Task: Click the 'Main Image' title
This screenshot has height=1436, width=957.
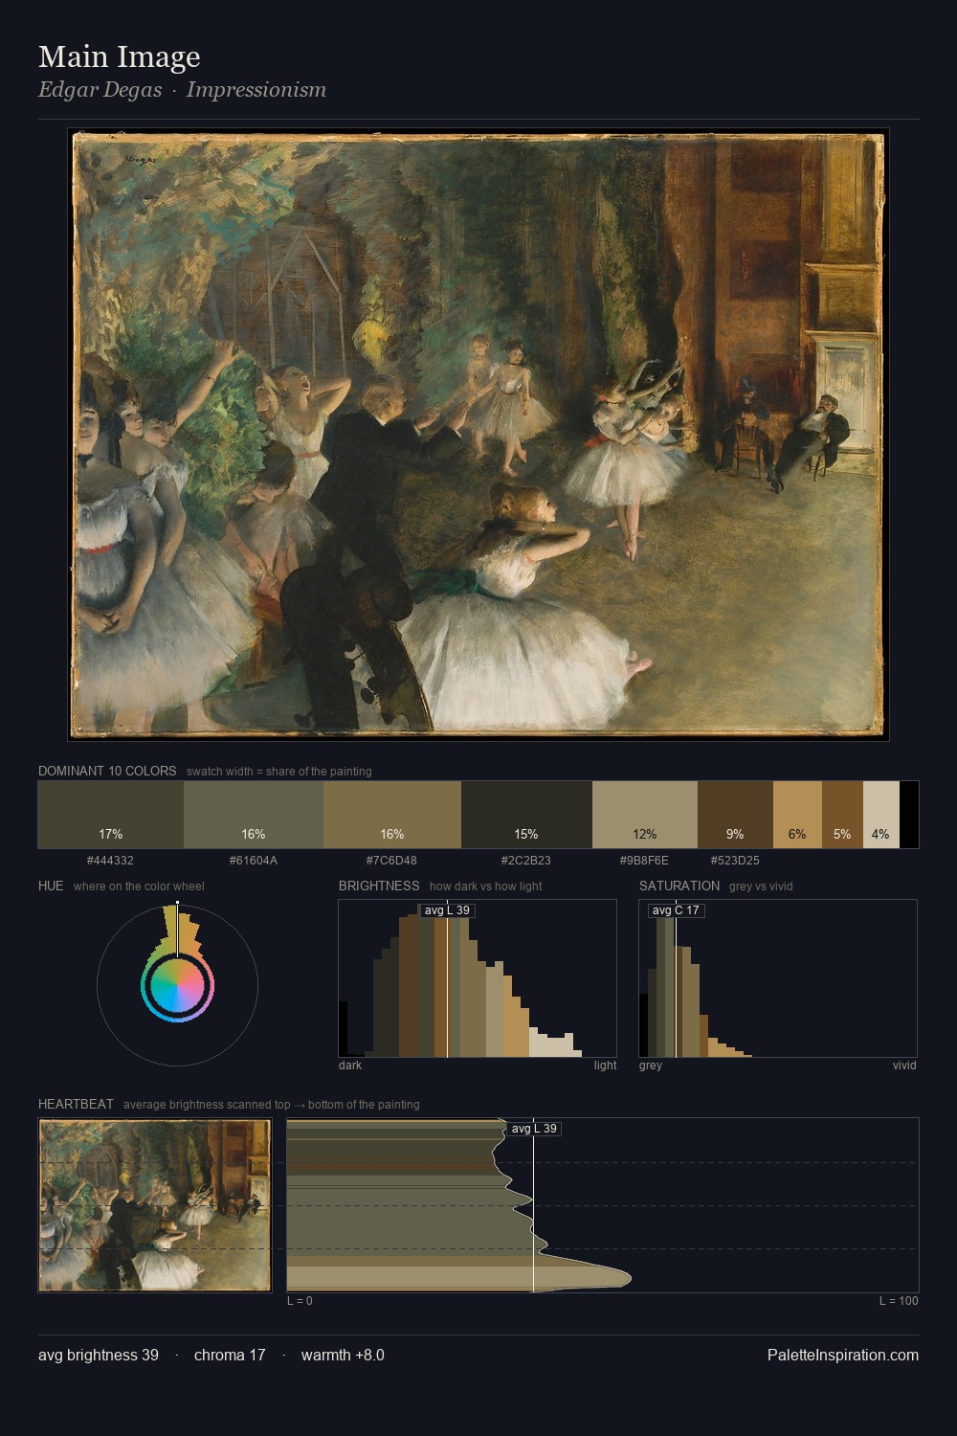Action: [x=120, y=56]
